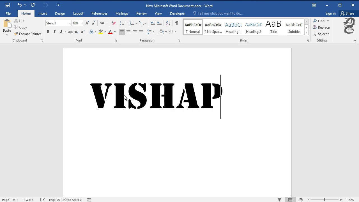This screenshot has width=359, height=202.
Task: Increase the text indent
Action: click(159, 23)
